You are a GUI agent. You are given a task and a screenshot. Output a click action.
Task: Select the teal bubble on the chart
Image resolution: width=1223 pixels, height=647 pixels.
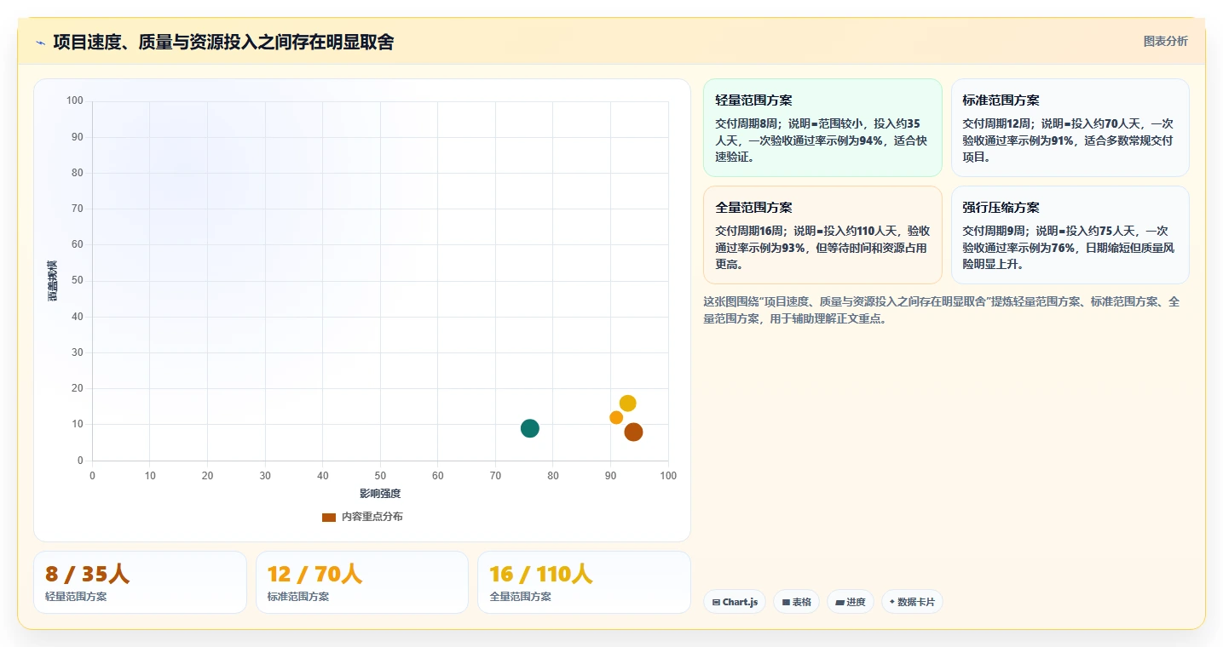[529, 428]
